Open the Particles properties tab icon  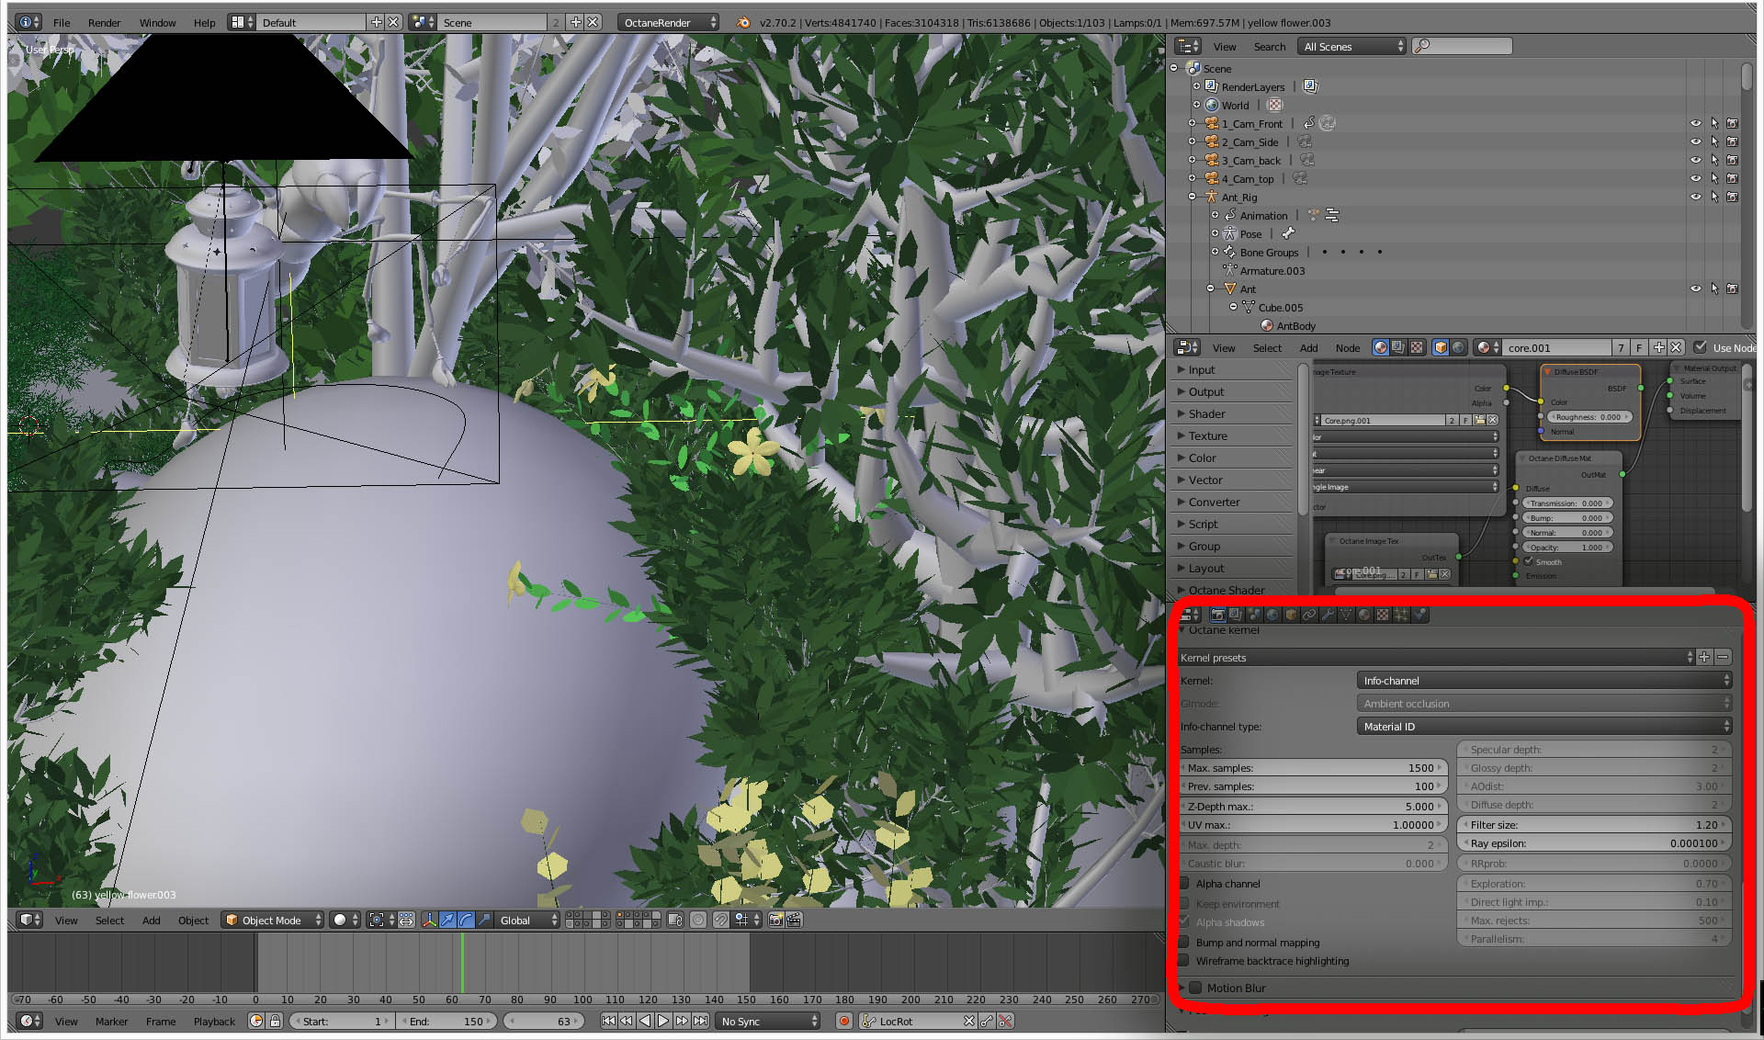click(x=1401, y=615)
